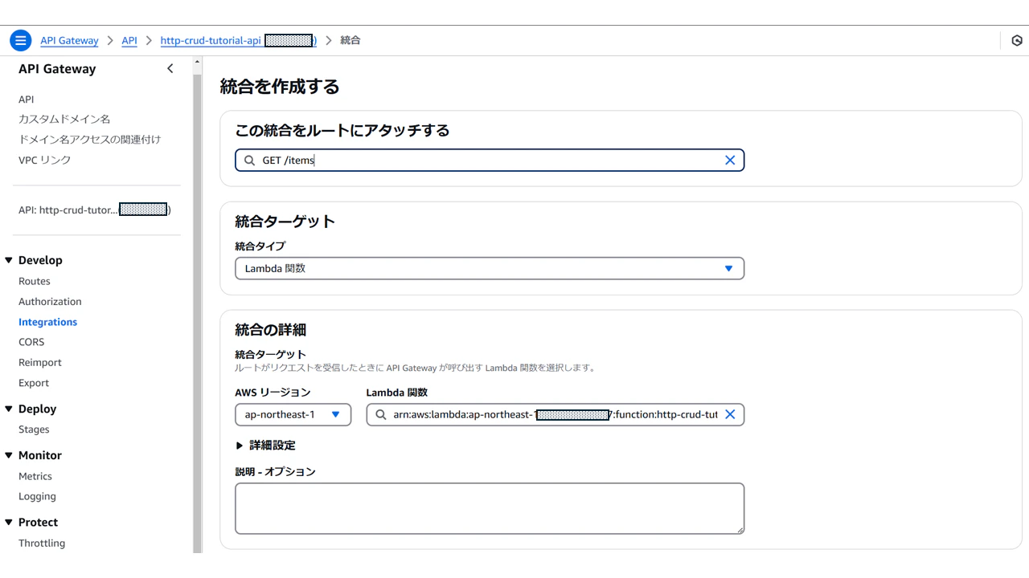Open ドメイン名アクセスの関連付け in the sidebar
The height and width of the screenshot is (578, 1029).
point(90,140)
